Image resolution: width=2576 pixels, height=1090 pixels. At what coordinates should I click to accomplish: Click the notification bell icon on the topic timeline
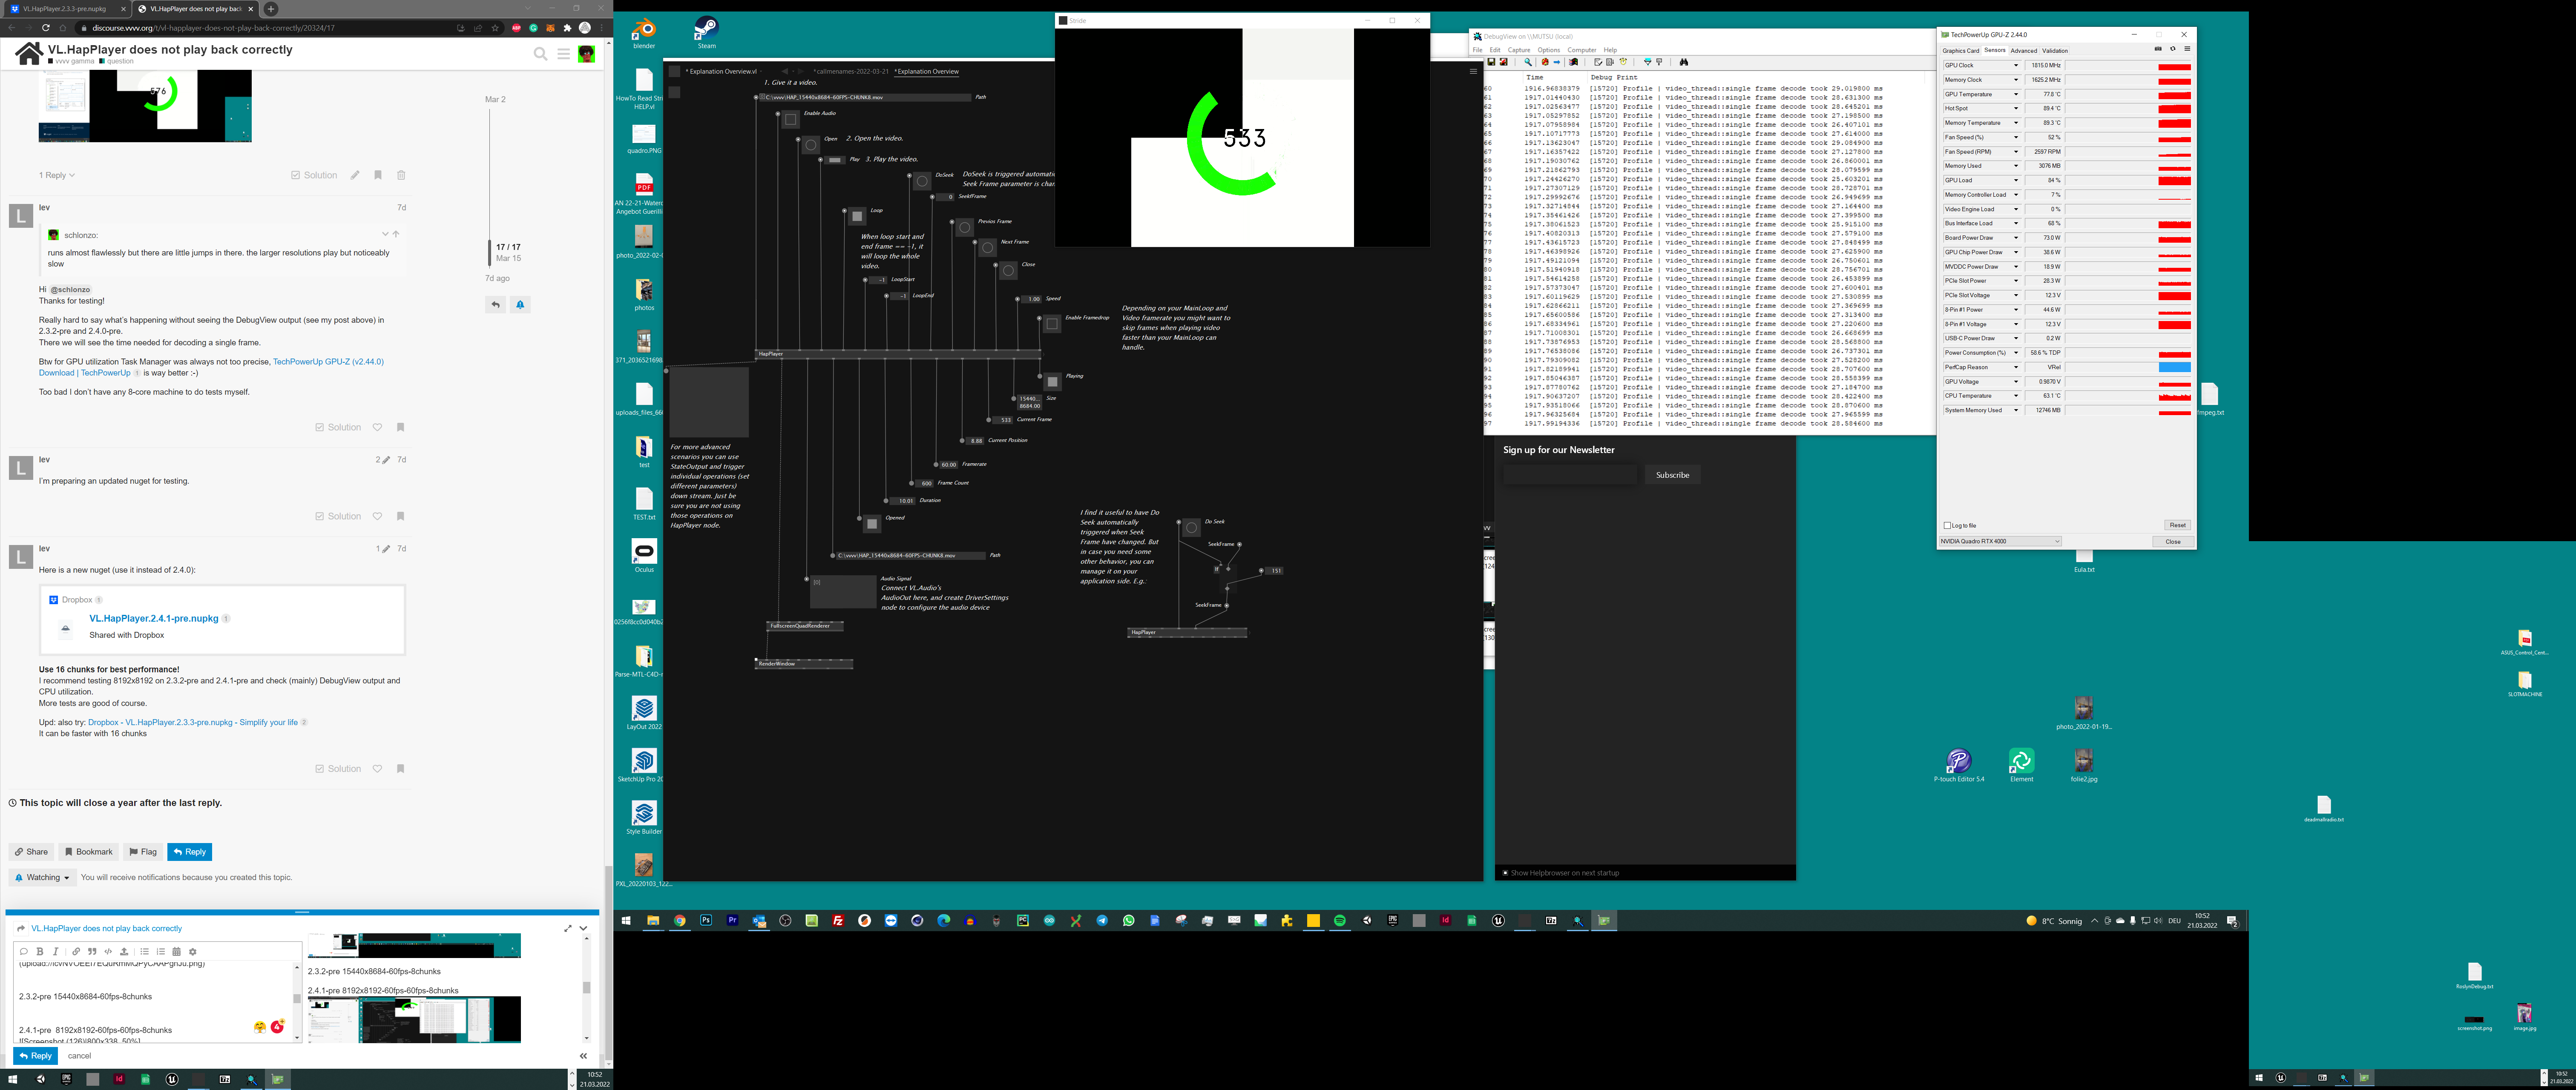click(x=520, y=305)
